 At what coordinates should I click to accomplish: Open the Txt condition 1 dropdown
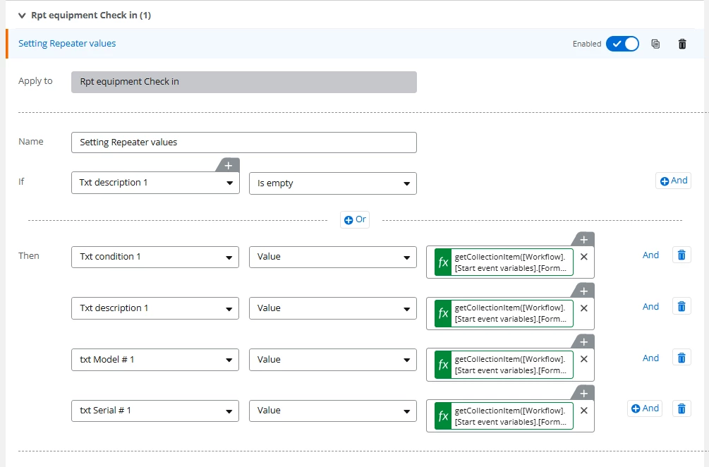pyautogui.click(x=155, y=257)
